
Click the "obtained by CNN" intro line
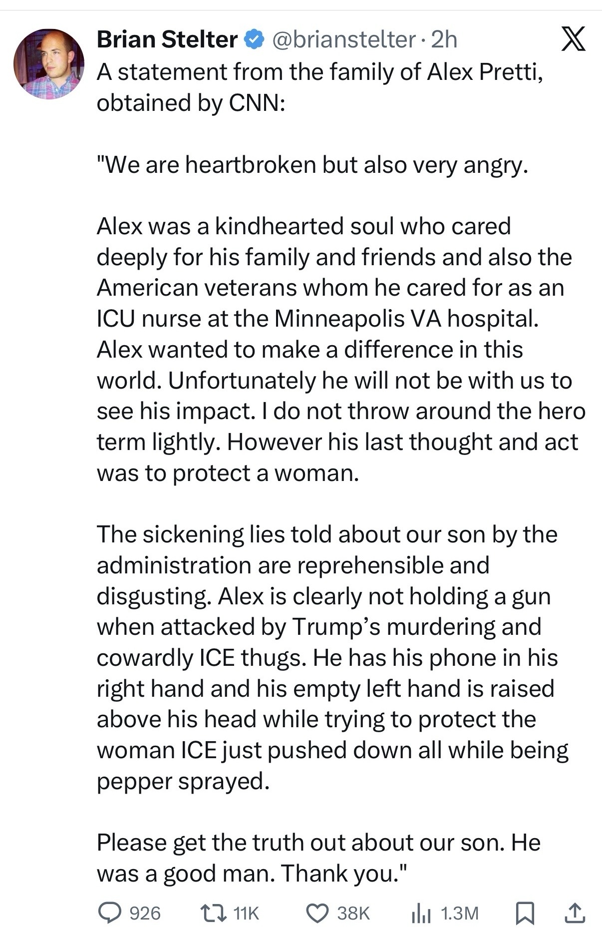(191, 102)
